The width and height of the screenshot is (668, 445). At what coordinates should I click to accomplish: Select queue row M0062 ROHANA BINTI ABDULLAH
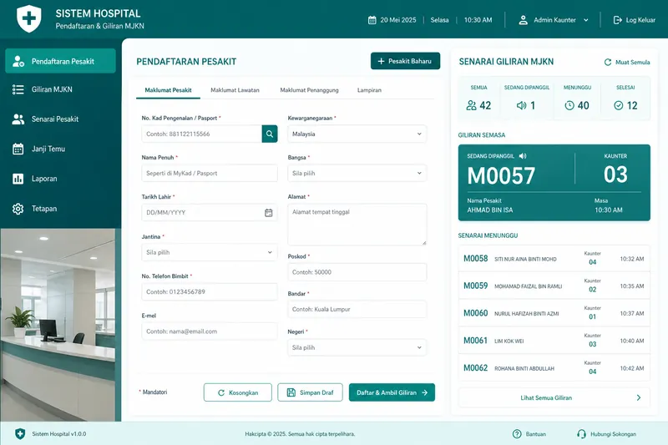pos(554,368)
